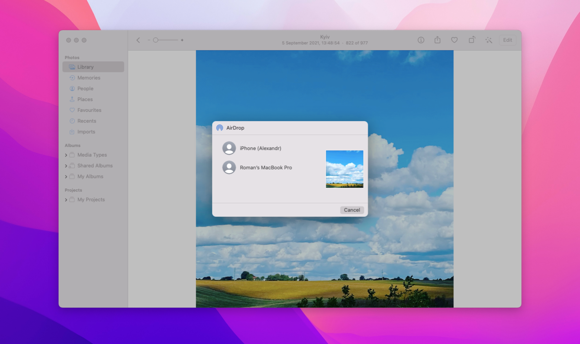
Task: Open Favourites from the sidebar
Action: point(89,110)
